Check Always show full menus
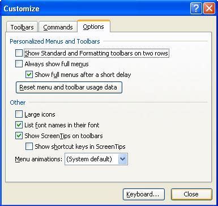Screen dimensions: 218x206 point(19,64)
